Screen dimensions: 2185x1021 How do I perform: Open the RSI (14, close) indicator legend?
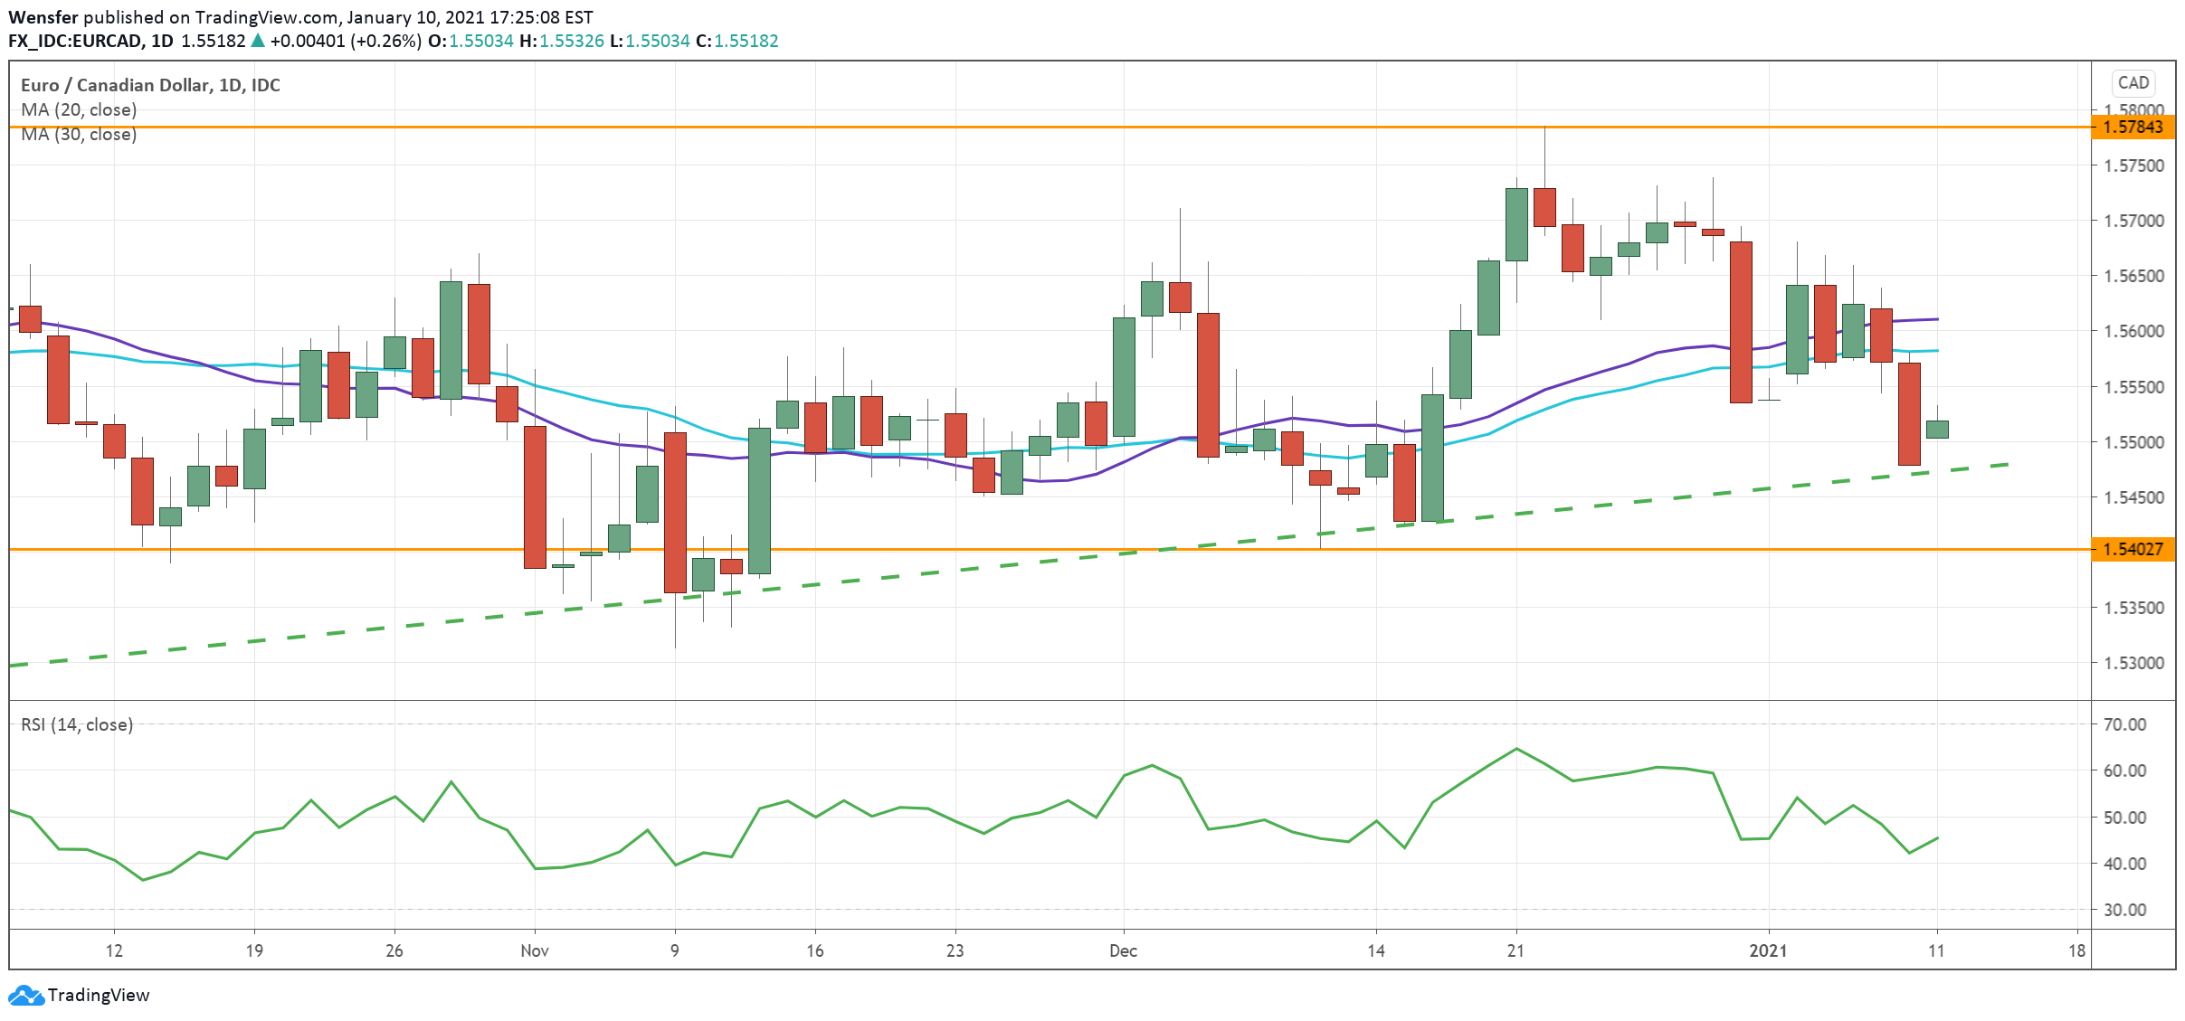click(77, 724)
